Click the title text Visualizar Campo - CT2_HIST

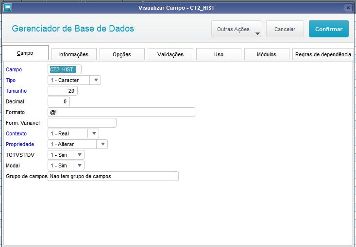176,8
